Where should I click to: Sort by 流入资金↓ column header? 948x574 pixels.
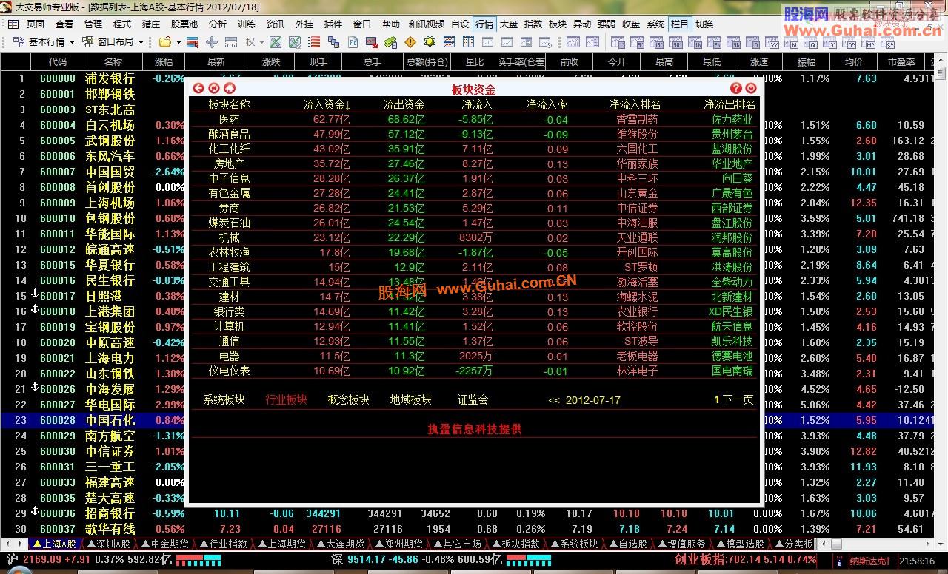pyautogui.click(x=327, y=104)
